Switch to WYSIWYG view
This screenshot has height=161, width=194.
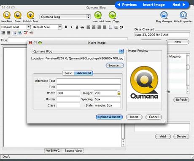(x=53, y=151)
